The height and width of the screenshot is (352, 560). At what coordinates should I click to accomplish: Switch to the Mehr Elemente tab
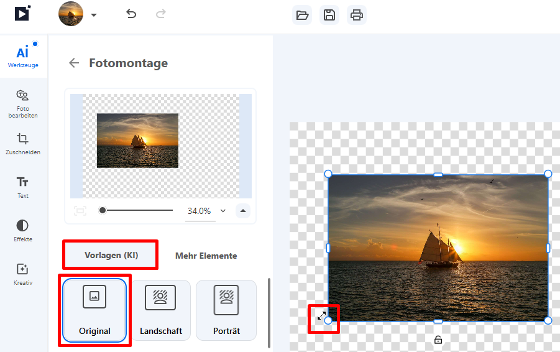[206, 256]
